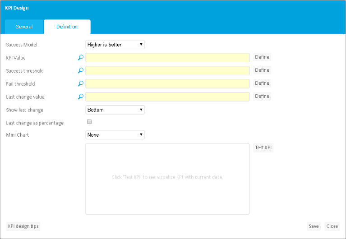Run the Test KPI button
Image resolution: width=346 pixels, height=239 pixels.
tap(263, 148)
